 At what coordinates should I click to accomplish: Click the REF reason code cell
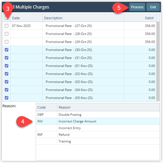coord(47,134)
